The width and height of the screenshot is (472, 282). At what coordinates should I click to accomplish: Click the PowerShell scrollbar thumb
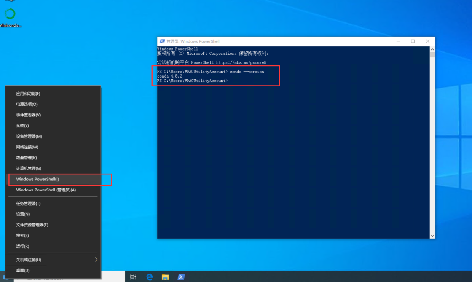pyautogui.click(x=432, y=55)
